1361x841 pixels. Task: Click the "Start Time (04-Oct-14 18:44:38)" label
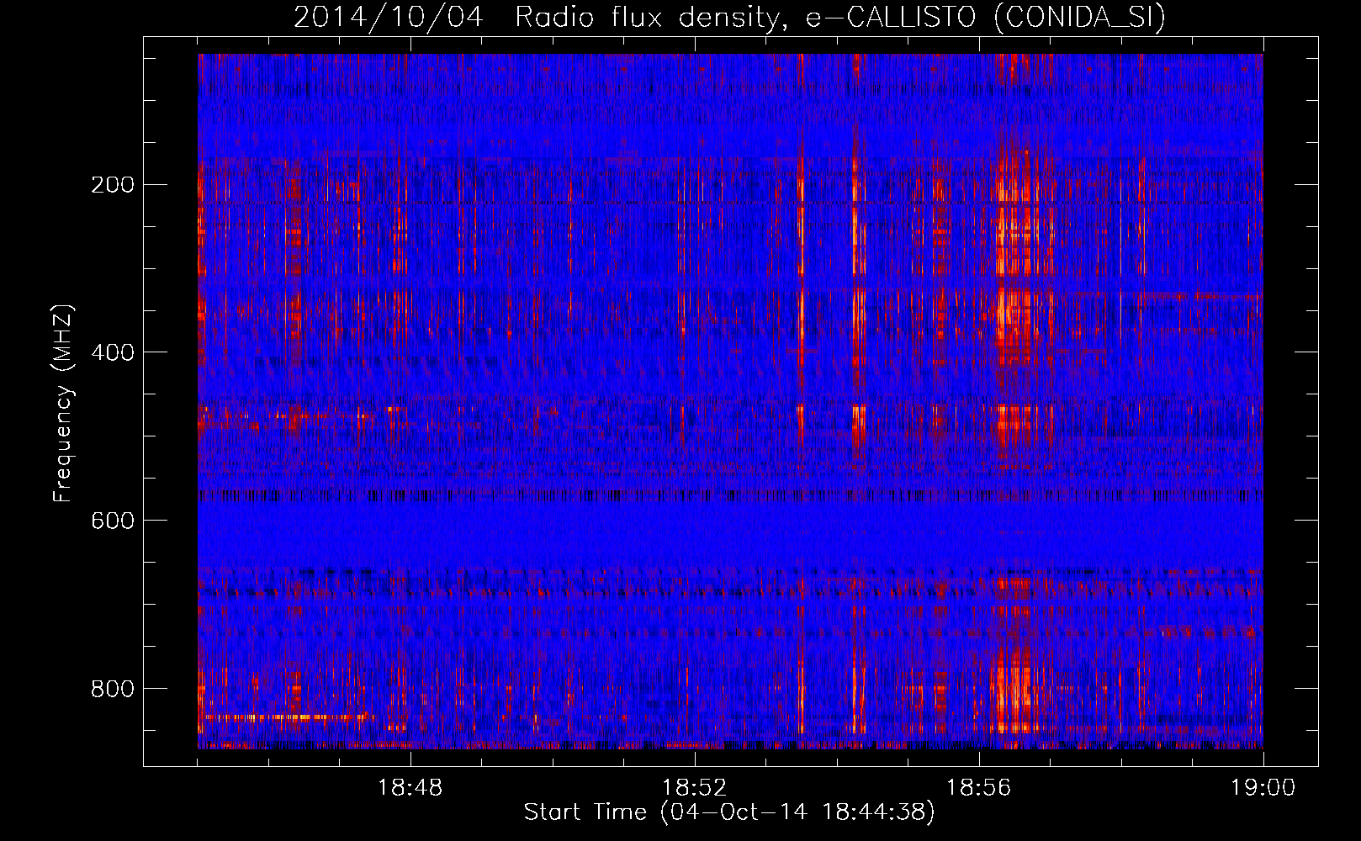tap(729, 812)
